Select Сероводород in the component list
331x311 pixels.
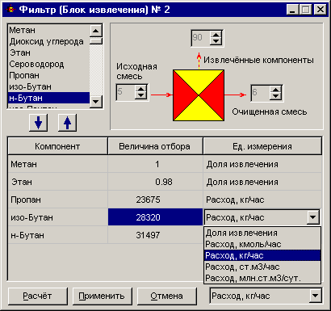click(48, 64)
